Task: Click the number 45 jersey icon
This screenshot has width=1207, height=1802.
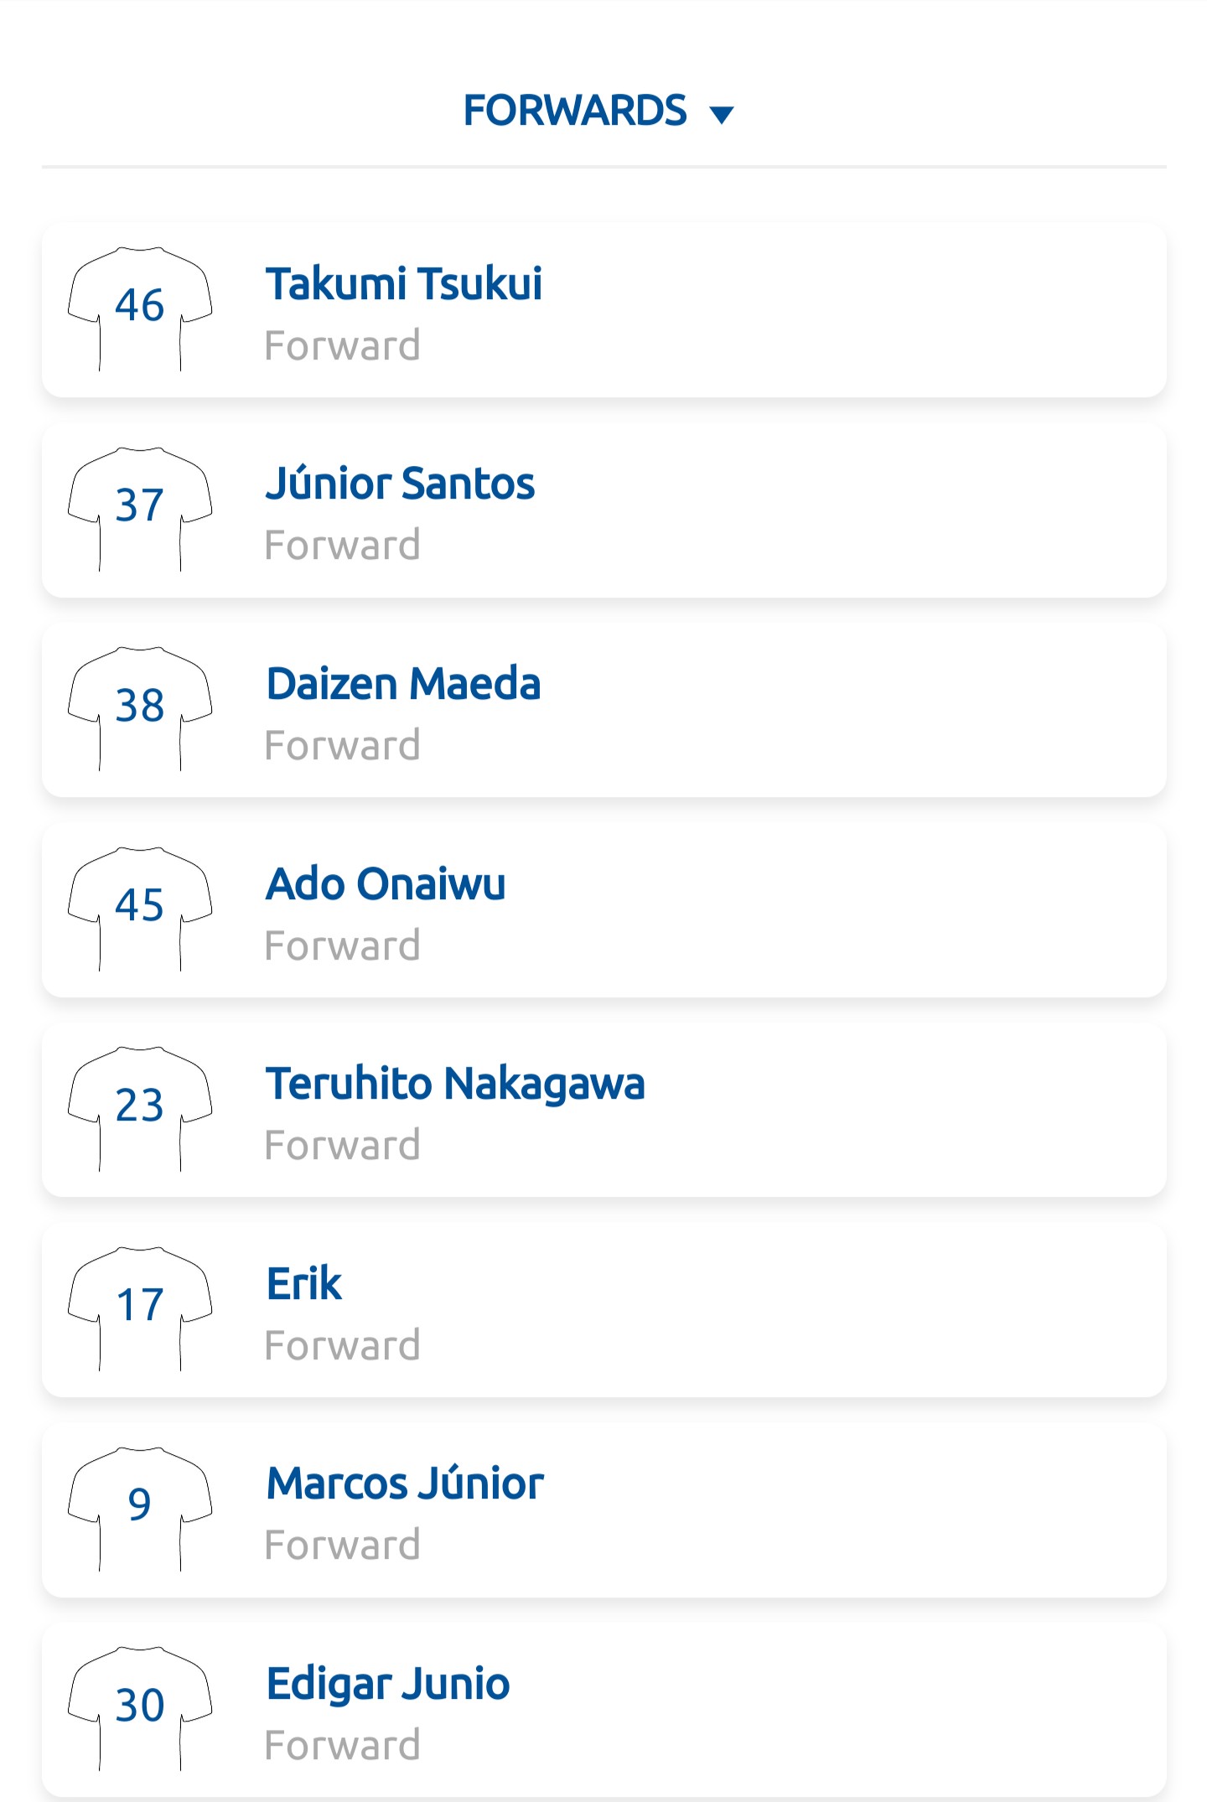Action: pyautogui.click(x=140, y=908)
